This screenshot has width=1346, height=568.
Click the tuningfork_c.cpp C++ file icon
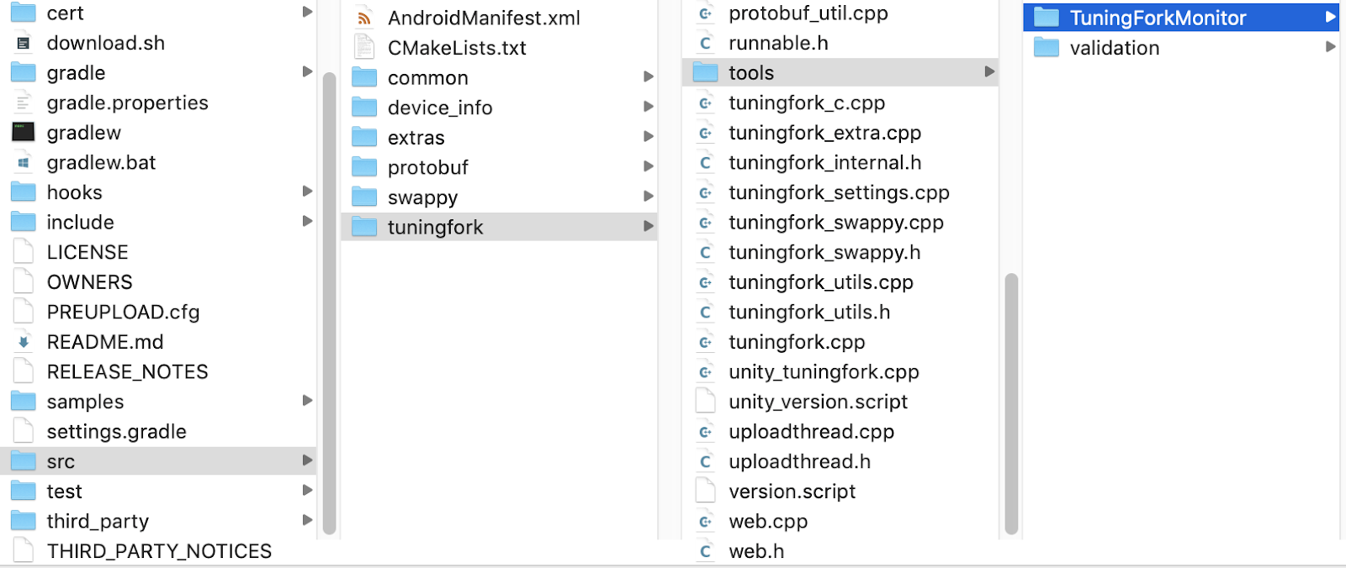[x=705, y=103]
